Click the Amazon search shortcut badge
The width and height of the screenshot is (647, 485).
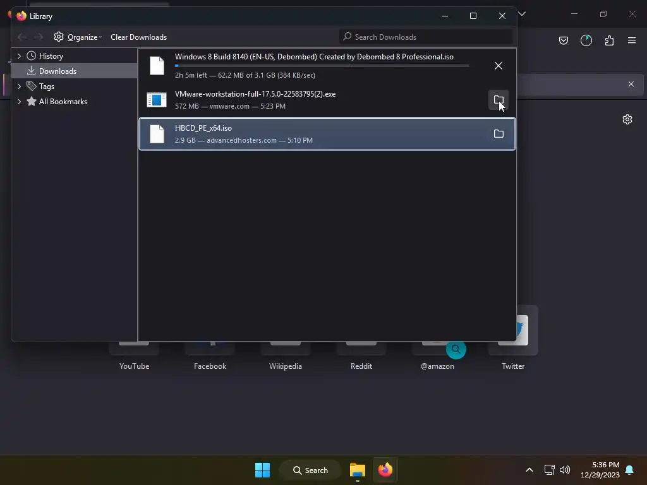pyautogui.click(x=456, y=349)
